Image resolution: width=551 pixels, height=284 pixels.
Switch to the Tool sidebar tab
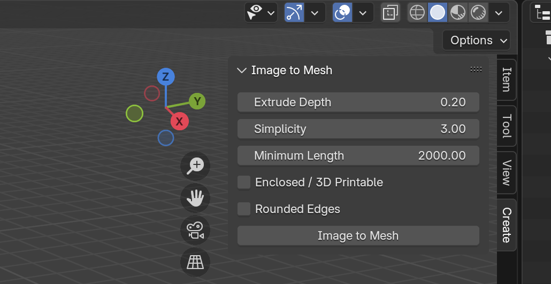click(x=507, y=126)
